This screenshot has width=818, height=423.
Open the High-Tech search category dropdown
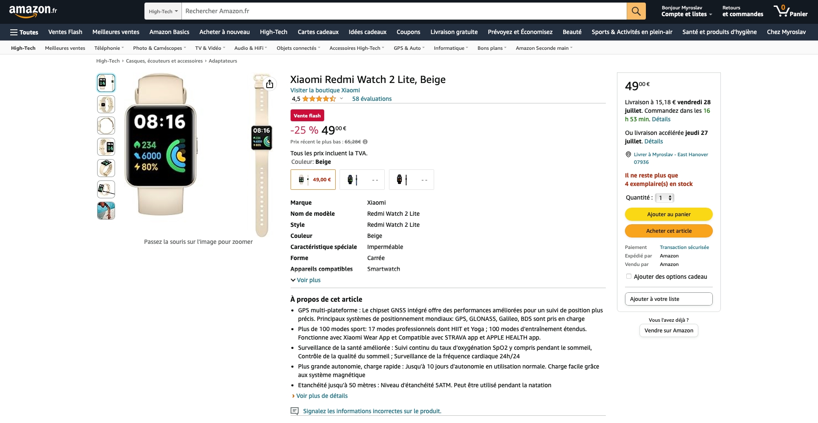click(163, 11)
